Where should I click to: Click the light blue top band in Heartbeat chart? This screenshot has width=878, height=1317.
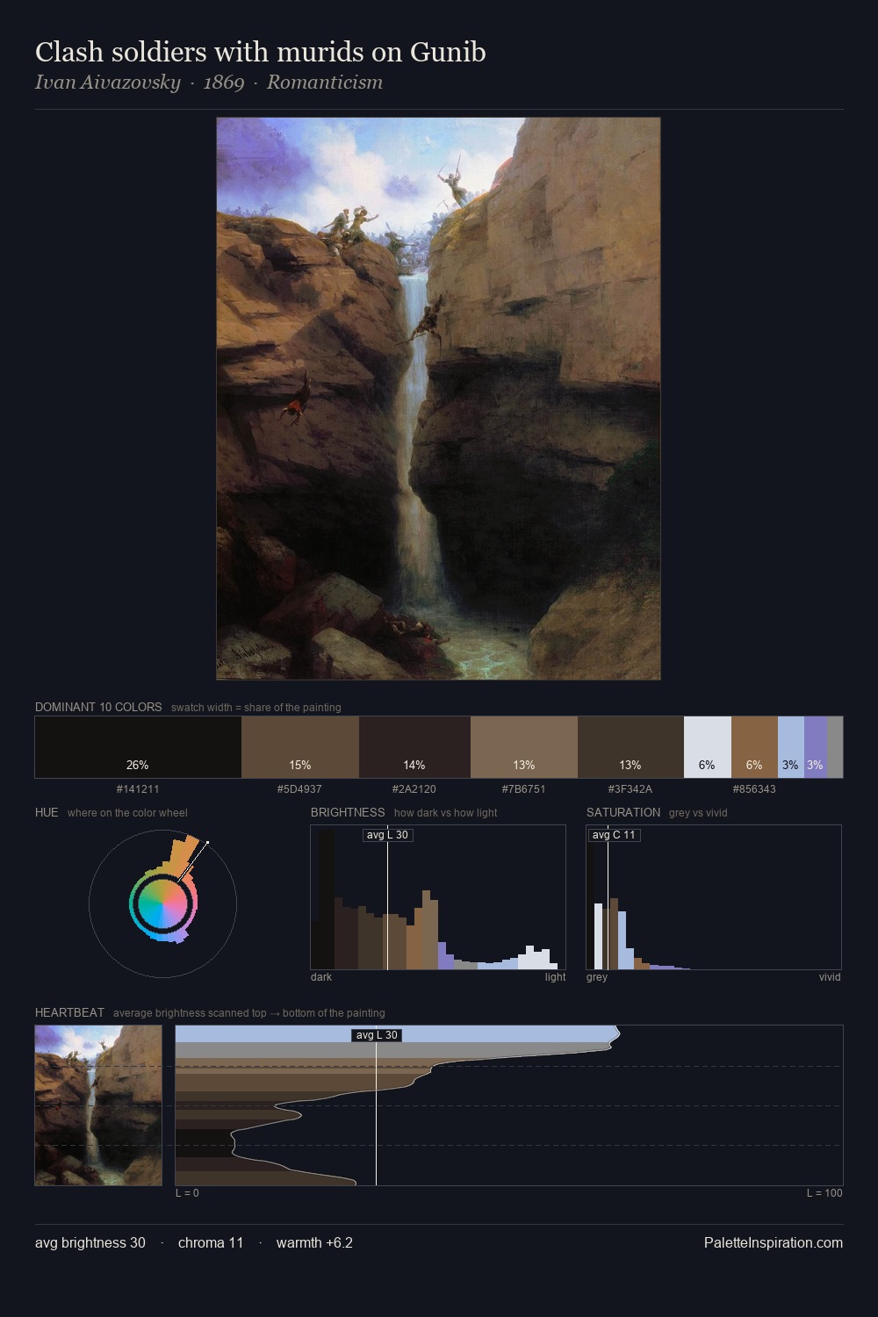(x=397, y=1034)
